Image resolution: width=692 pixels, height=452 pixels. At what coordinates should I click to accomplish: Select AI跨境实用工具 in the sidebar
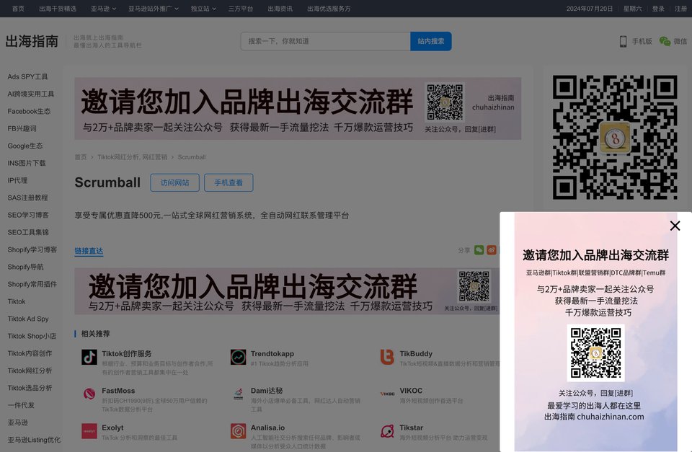pos(30,94)
